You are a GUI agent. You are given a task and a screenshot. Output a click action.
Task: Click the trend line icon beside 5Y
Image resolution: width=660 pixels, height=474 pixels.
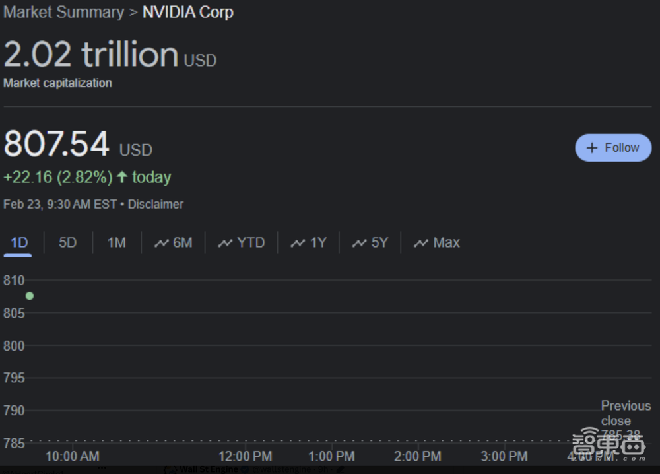click(359, 243)
